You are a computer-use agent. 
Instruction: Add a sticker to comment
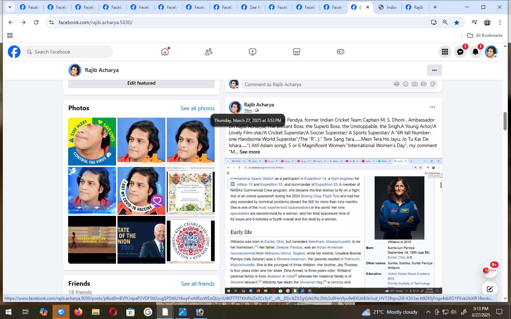(x=433, y=84)
